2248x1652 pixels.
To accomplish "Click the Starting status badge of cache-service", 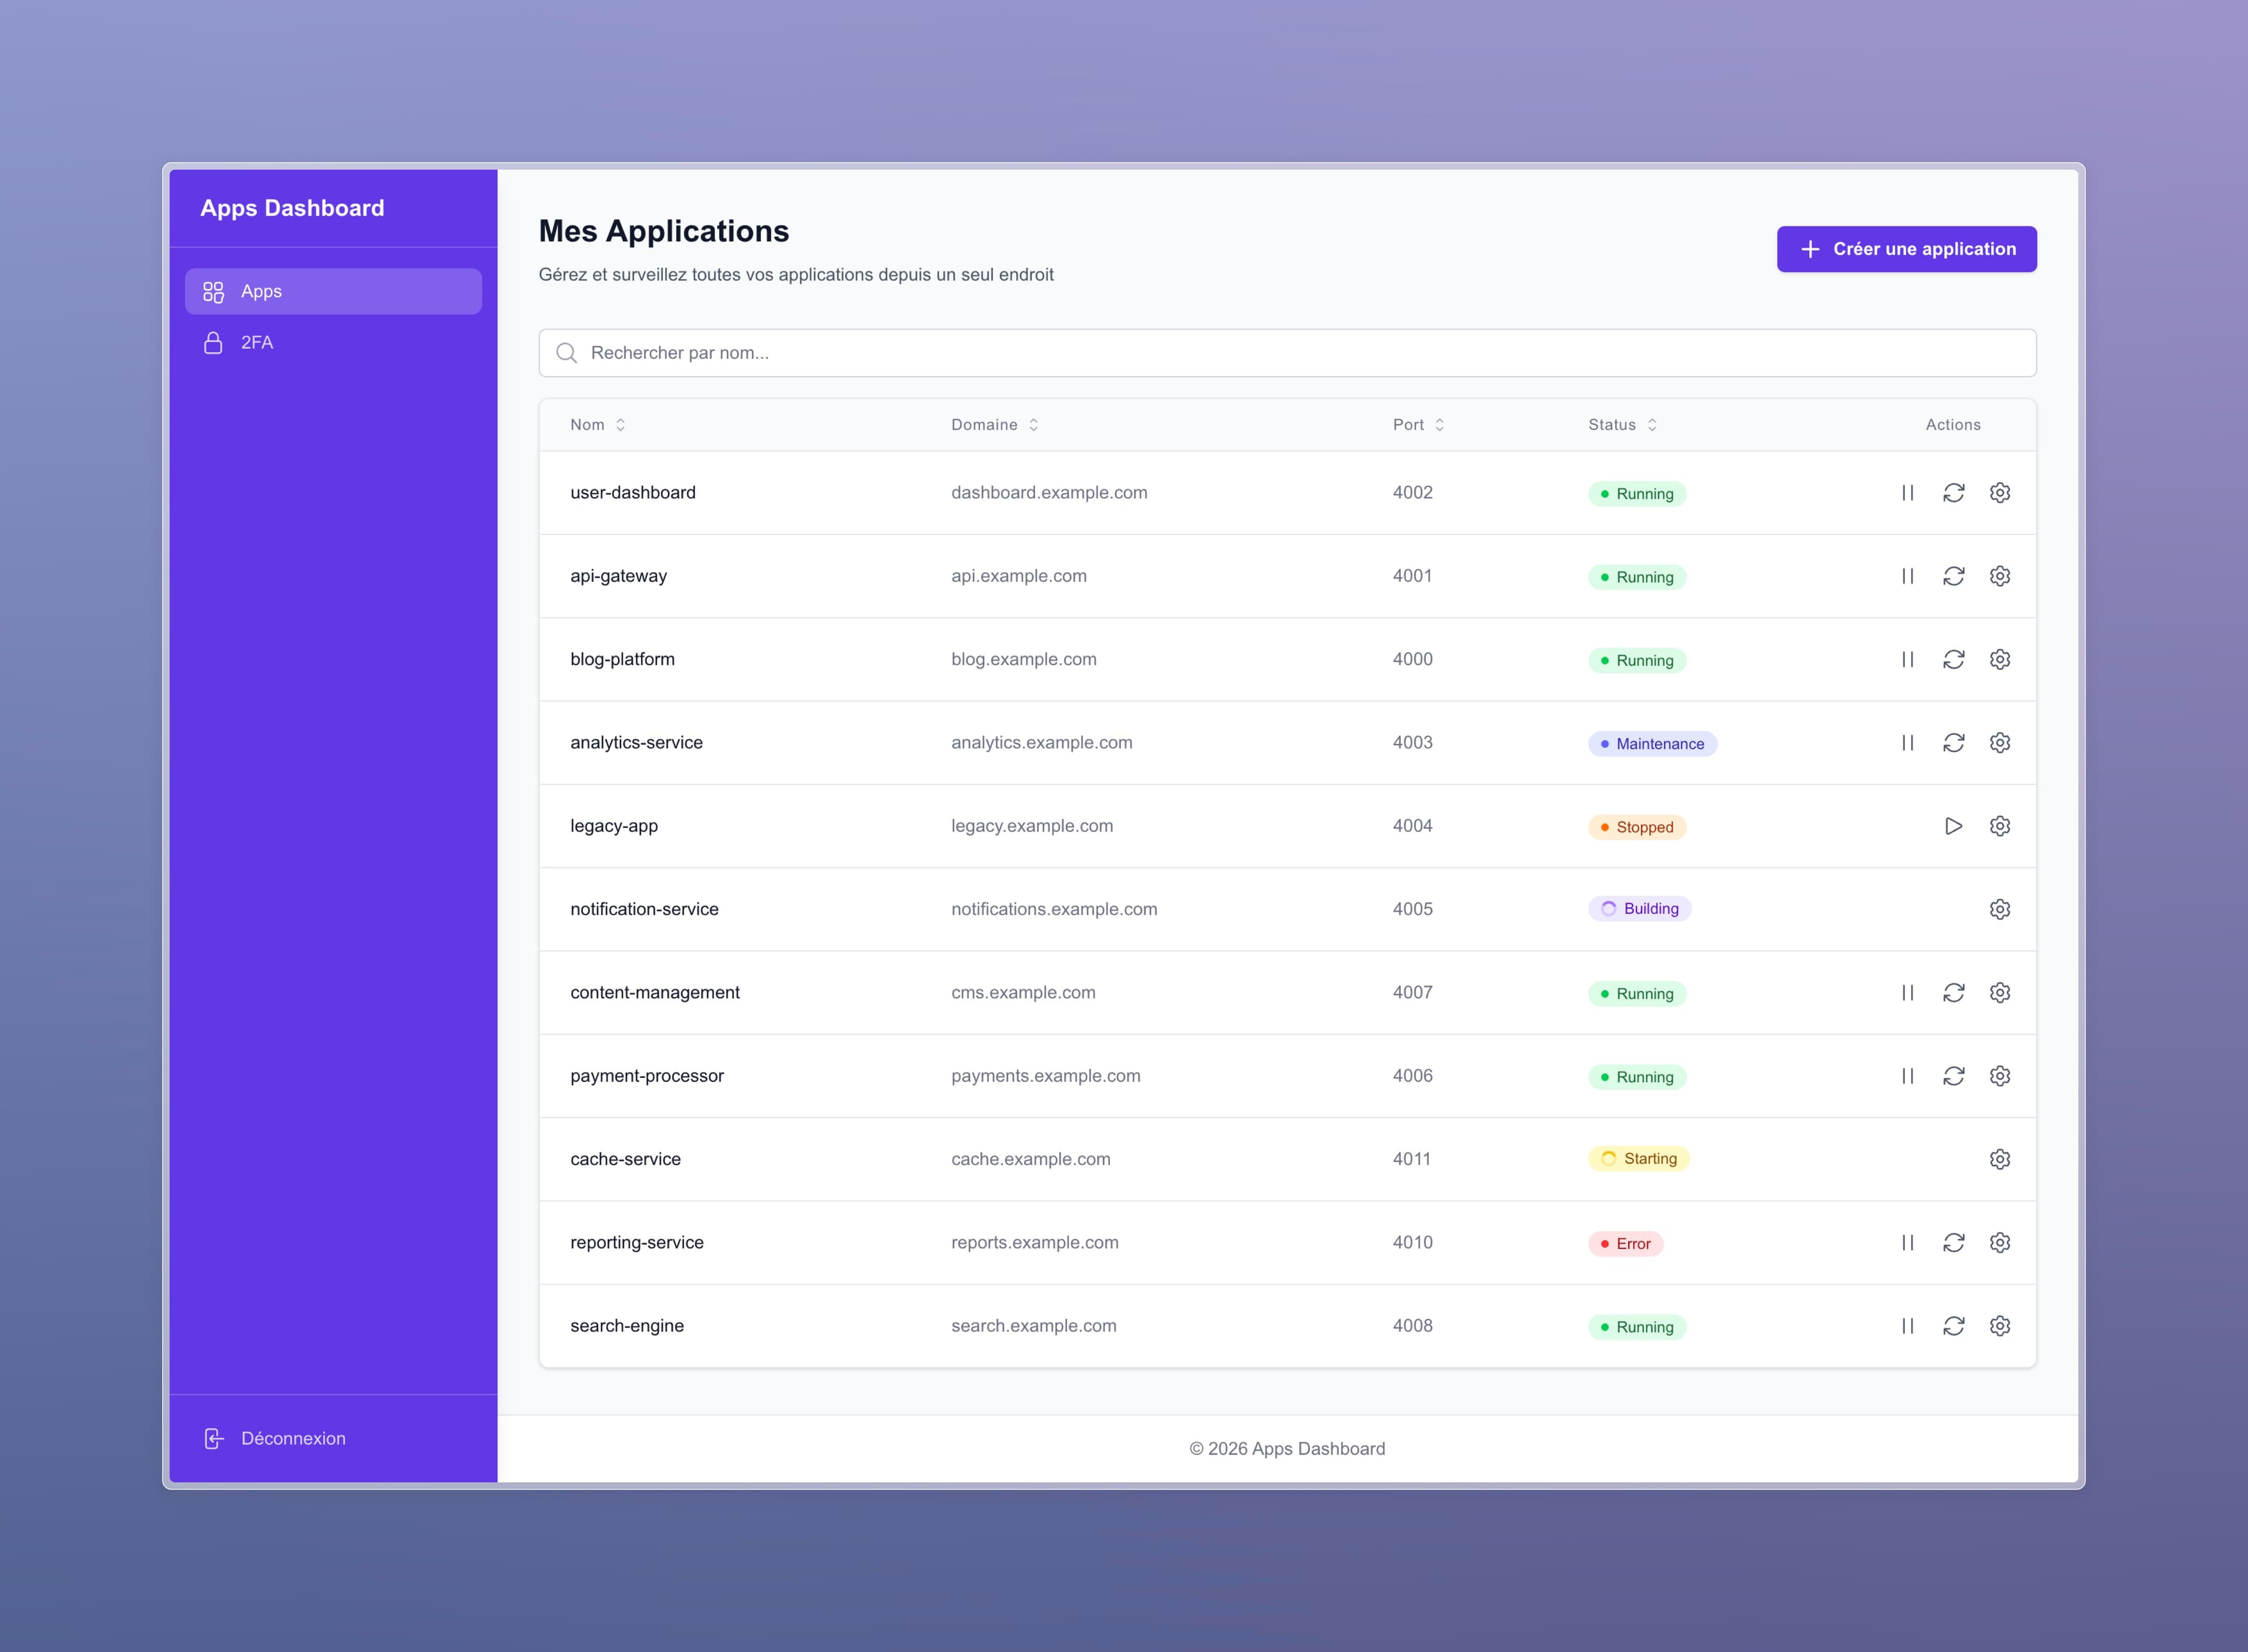I will point(1638,1158).
